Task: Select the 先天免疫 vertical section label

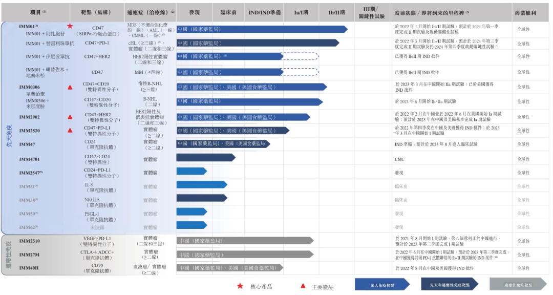Action: pyautogui.click(x=9, y=136)
